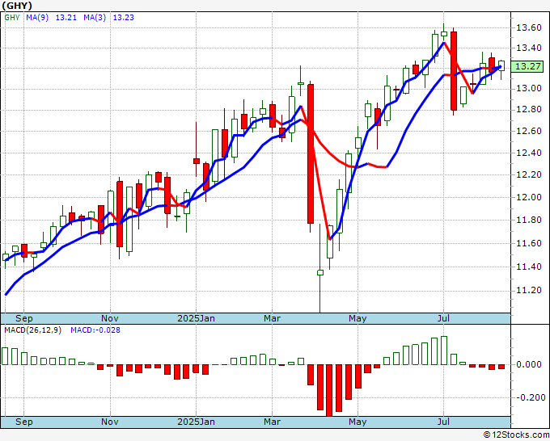Image resolution: width=550 pixels, height=441 pixels.
Task: Click the MA(3) value 13.23
Action: (124, 18)
